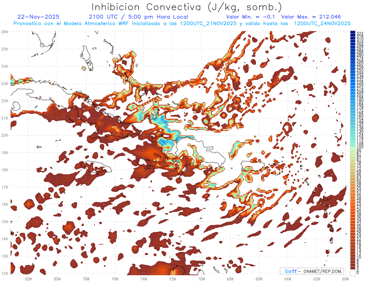The image size is (367, 283).
Task: Click the longitude label '72W'
Action: coord(172,279)
